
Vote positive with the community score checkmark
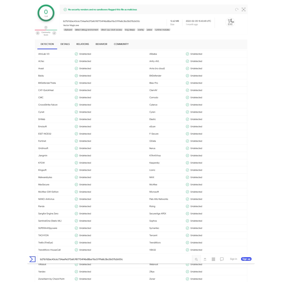54,33
